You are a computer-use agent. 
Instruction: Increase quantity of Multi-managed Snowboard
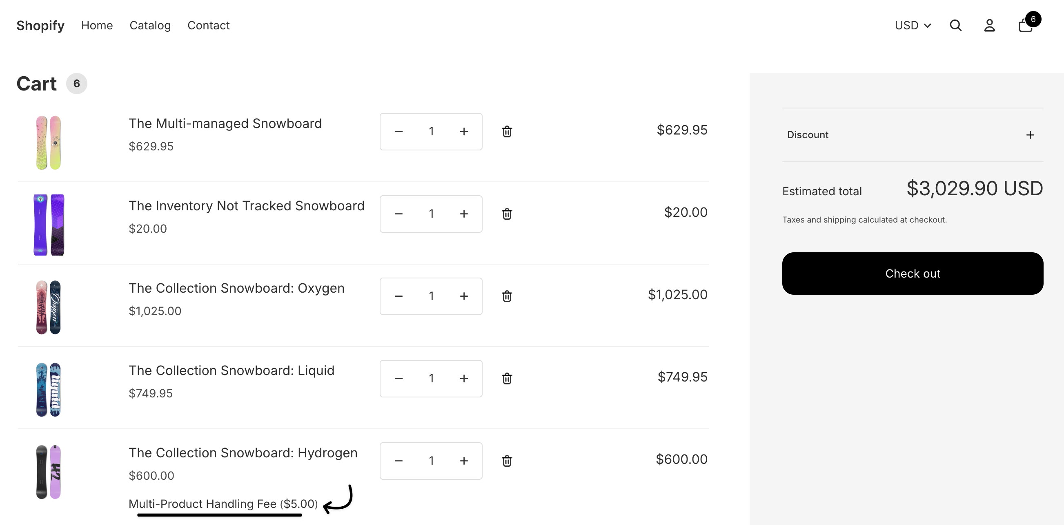tap(464, 132)
